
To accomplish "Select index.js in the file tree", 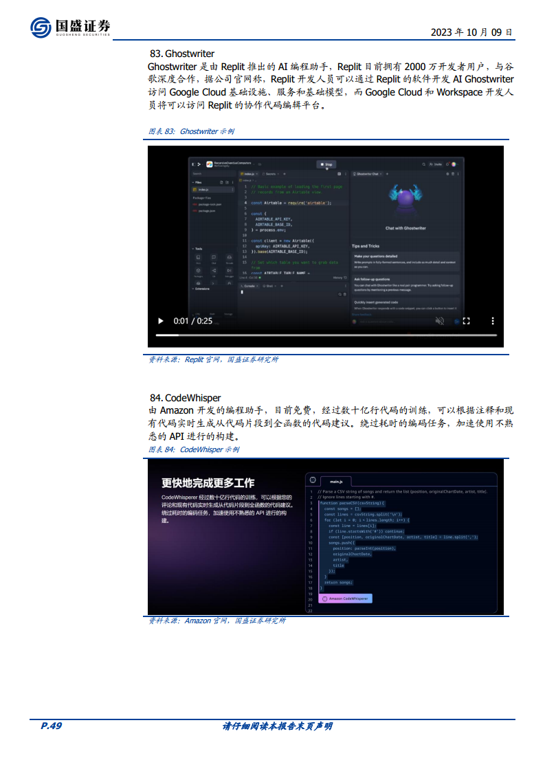I will click(213, 189).
